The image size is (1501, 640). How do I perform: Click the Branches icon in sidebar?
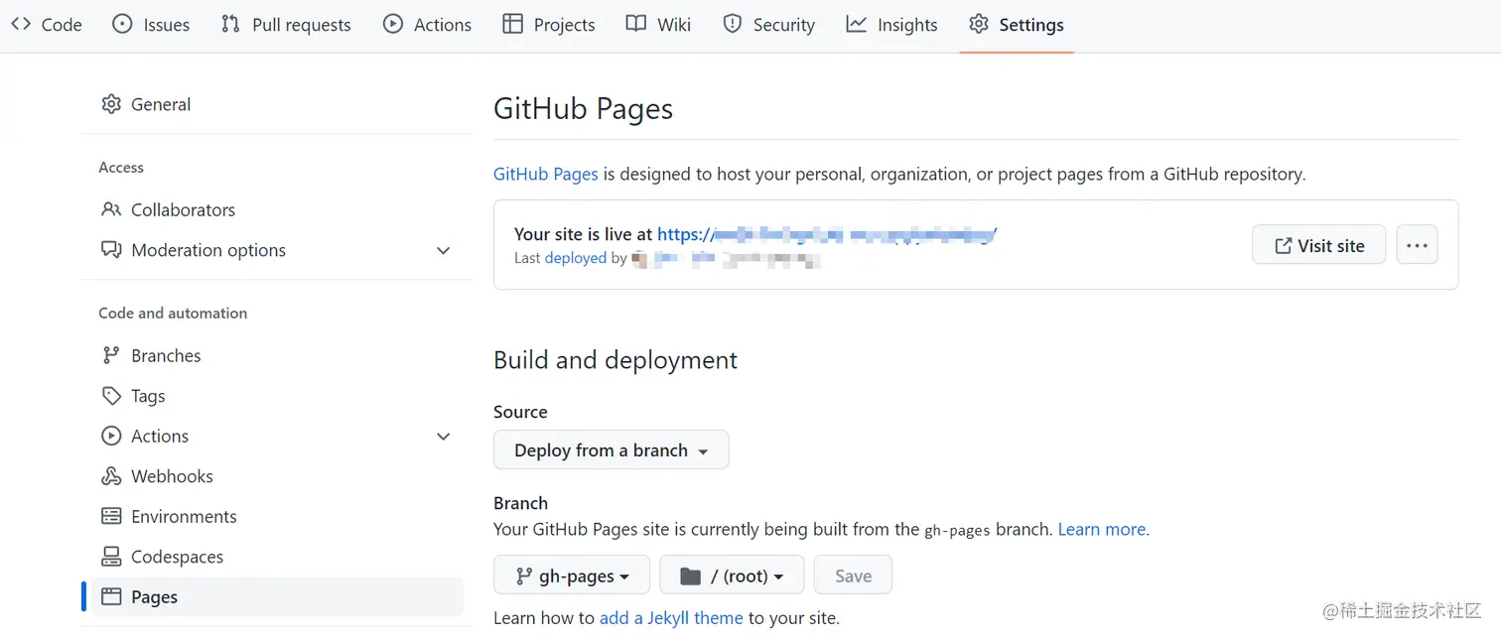coord(111,355)
